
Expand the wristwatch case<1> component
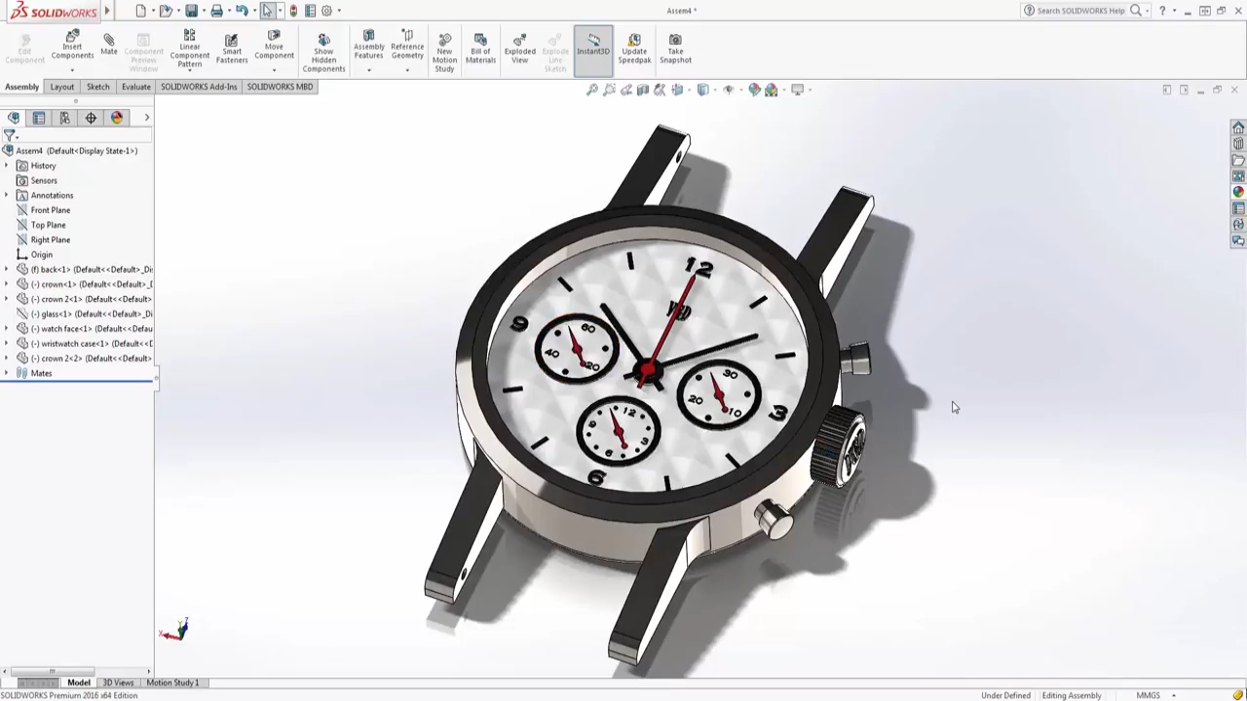point(7,343)
